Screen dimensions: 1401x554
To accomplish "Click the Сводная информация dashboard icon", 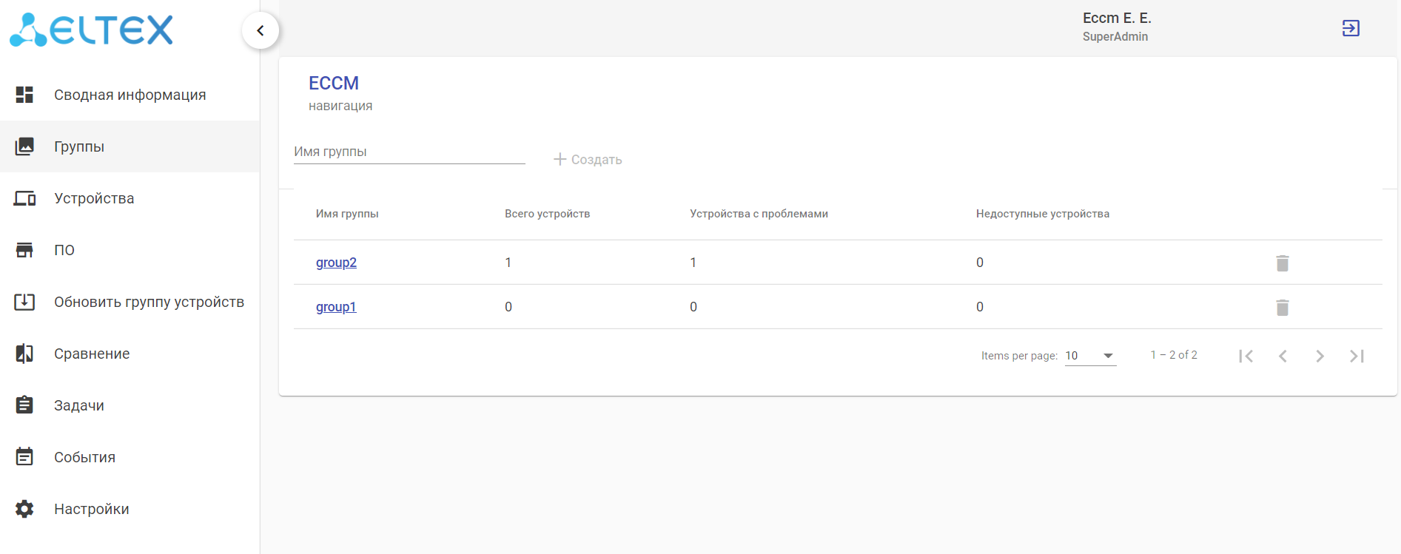I will [x=24, y=95].
